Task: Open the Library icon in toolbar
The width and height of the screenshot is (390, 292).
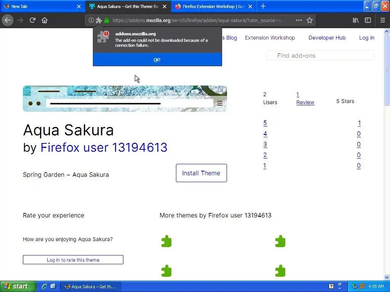Action: [356, 21]
